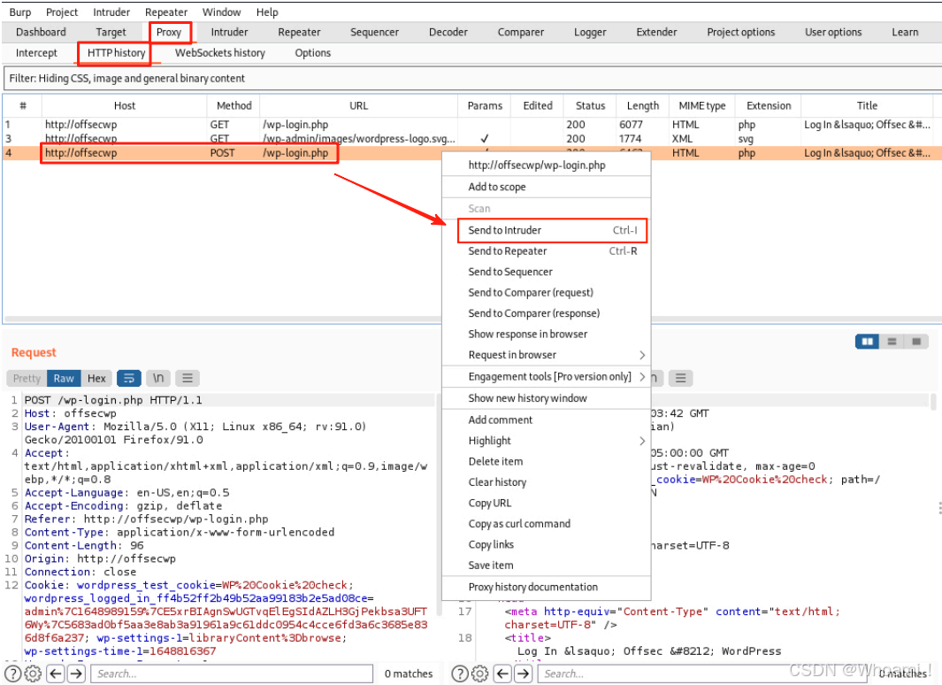Click next match arrow below Response panel
Screen dimensions: 942x685
pyautogui.click(x=524, y=673)
